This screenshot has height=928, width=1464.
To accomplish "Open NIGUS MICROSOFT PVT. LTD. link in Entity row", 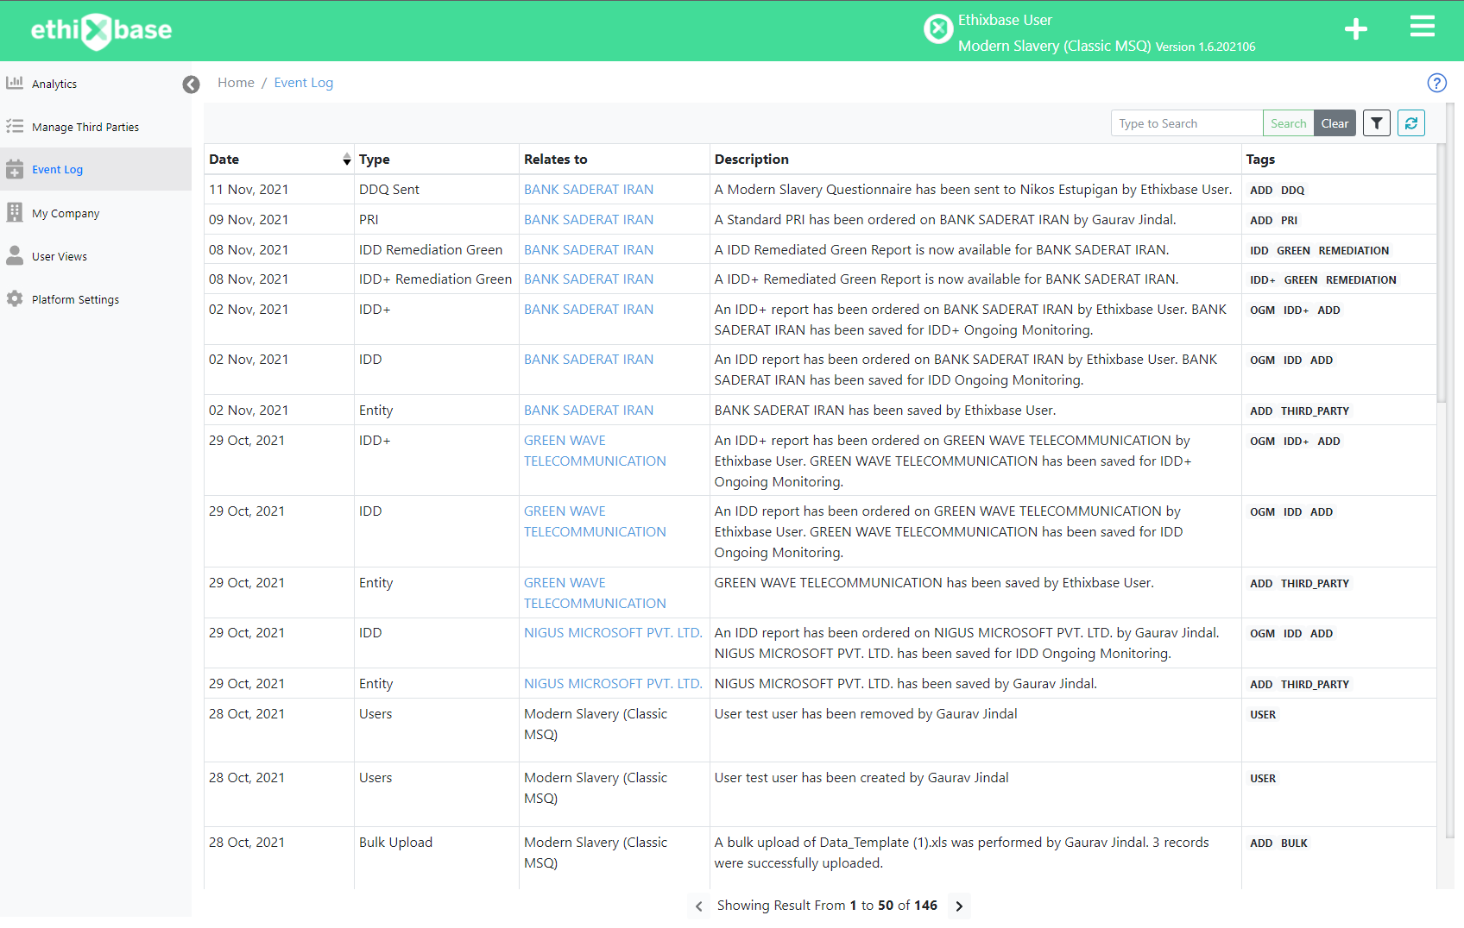I will click(613, 684).
